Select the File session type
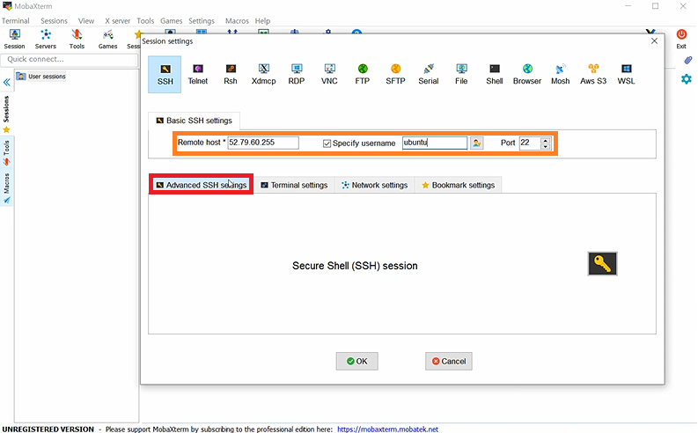This screenshot has height=433, width=698. (x=461, y=74)
